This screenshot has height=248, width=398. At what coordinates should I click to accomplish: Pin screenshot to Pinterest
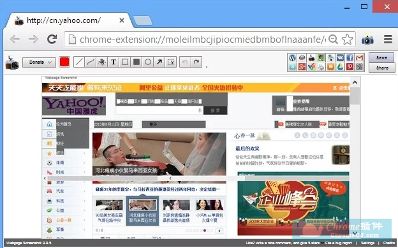350,67
